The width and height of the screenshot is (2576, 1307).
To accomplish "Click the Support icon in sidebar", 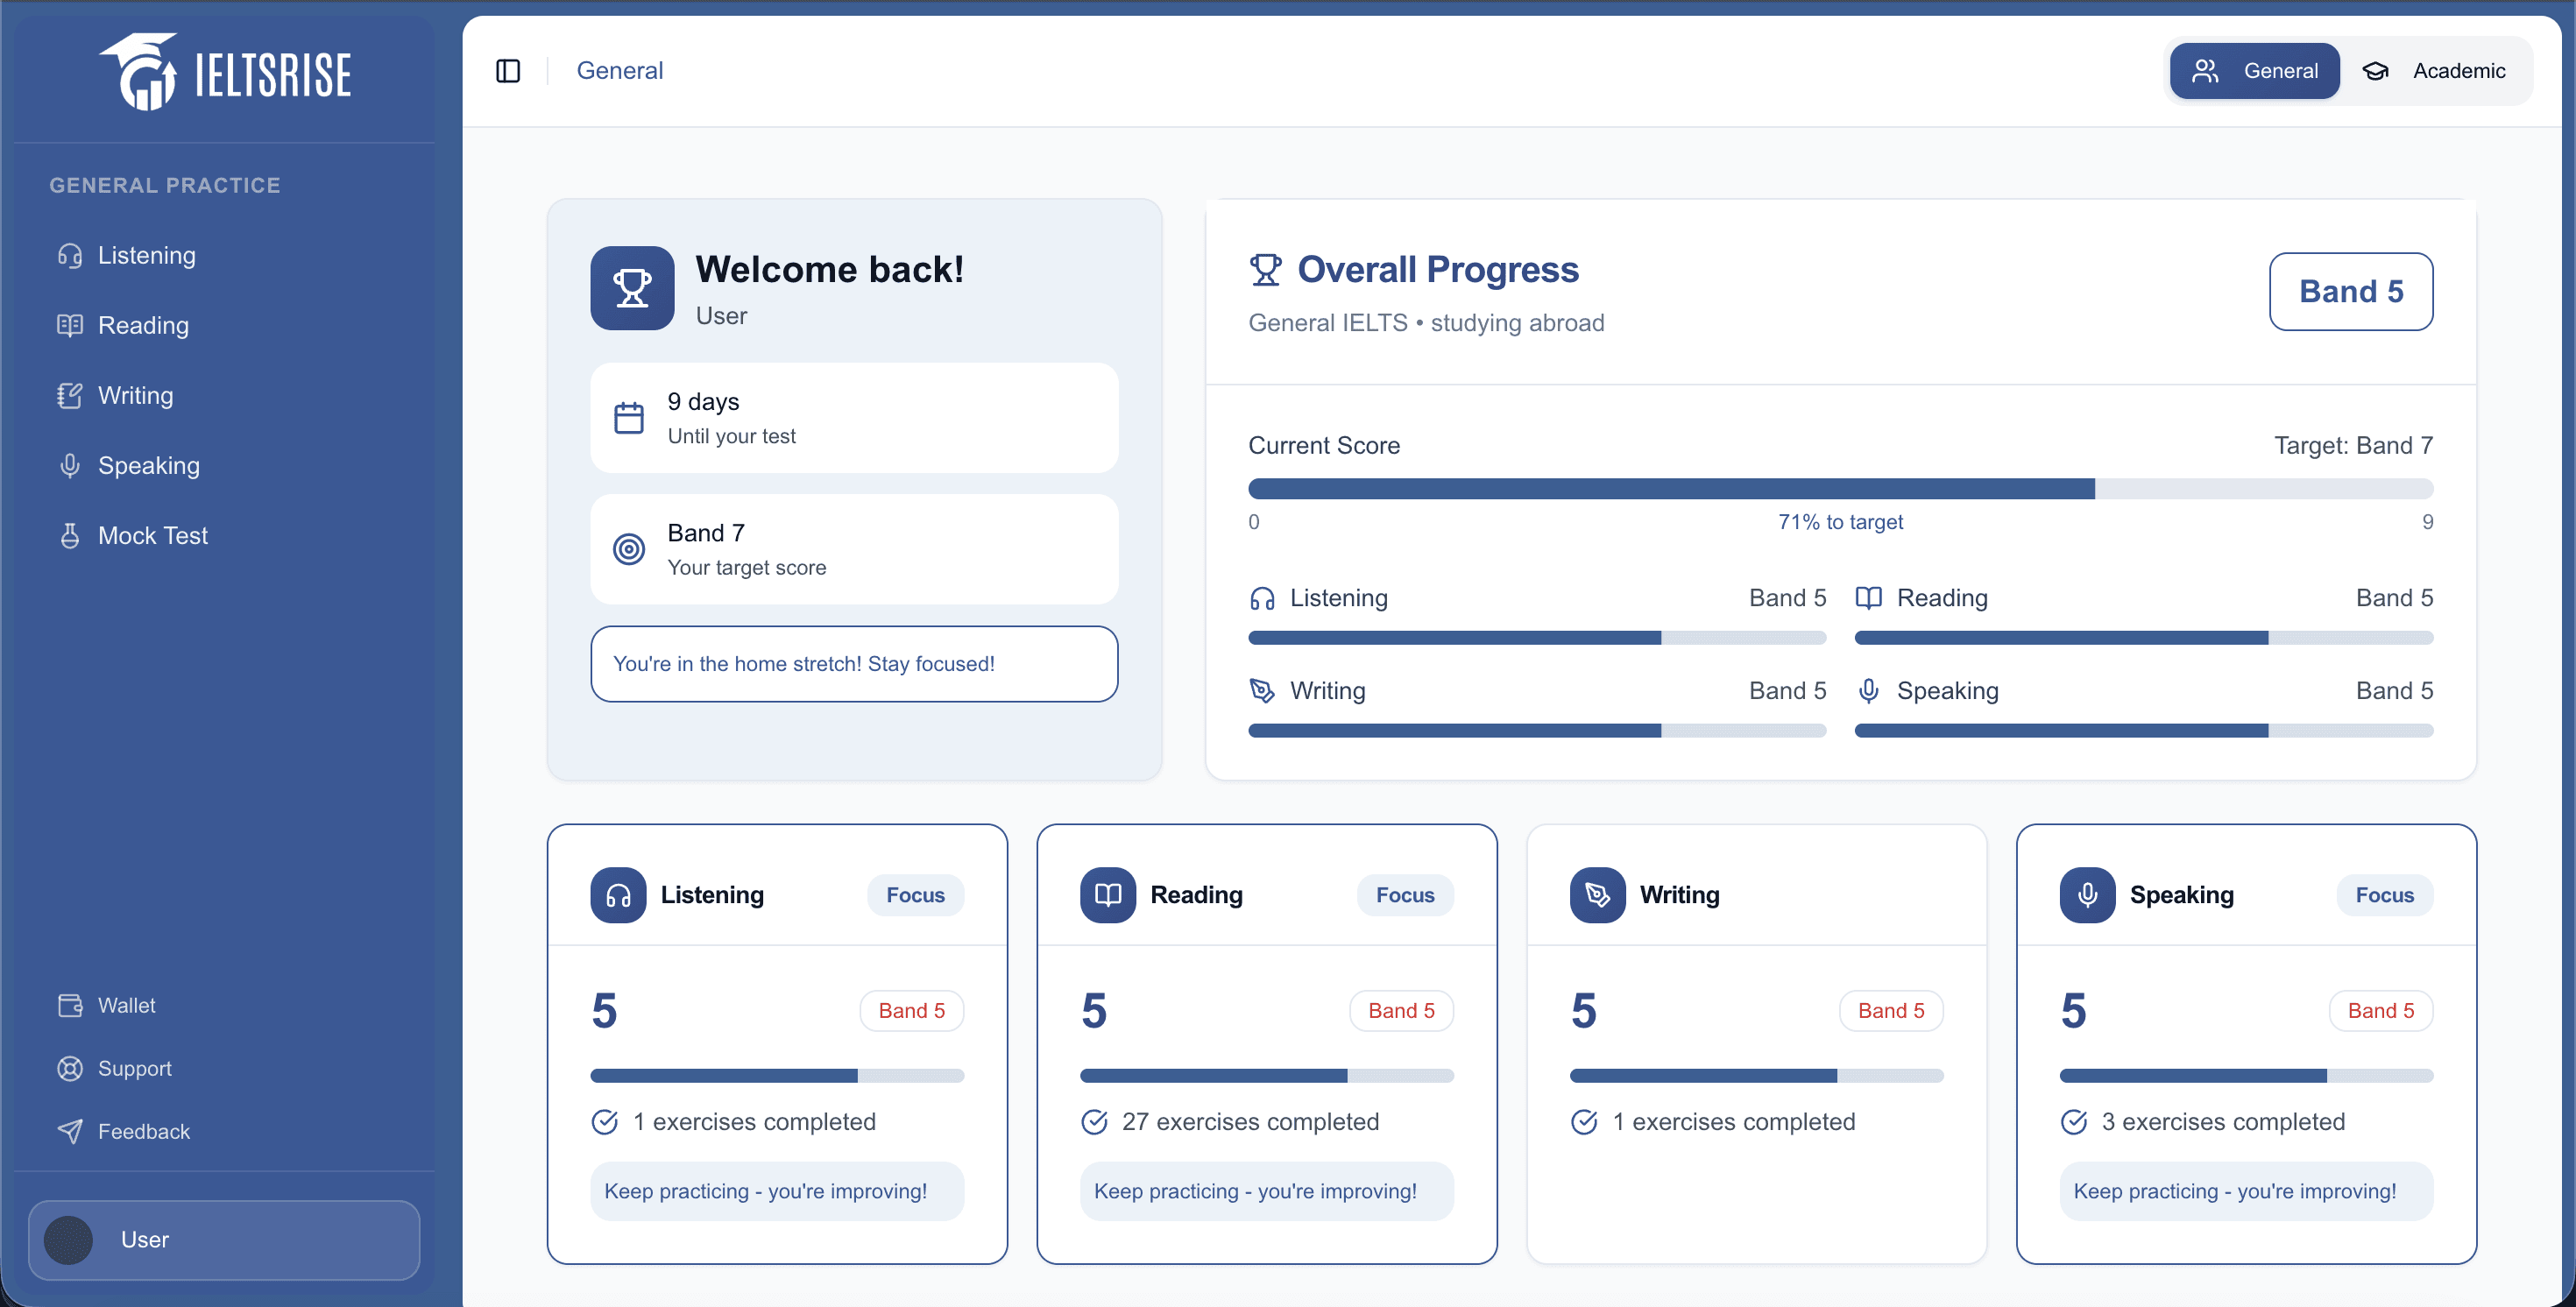I will (x=69, y=1068).
